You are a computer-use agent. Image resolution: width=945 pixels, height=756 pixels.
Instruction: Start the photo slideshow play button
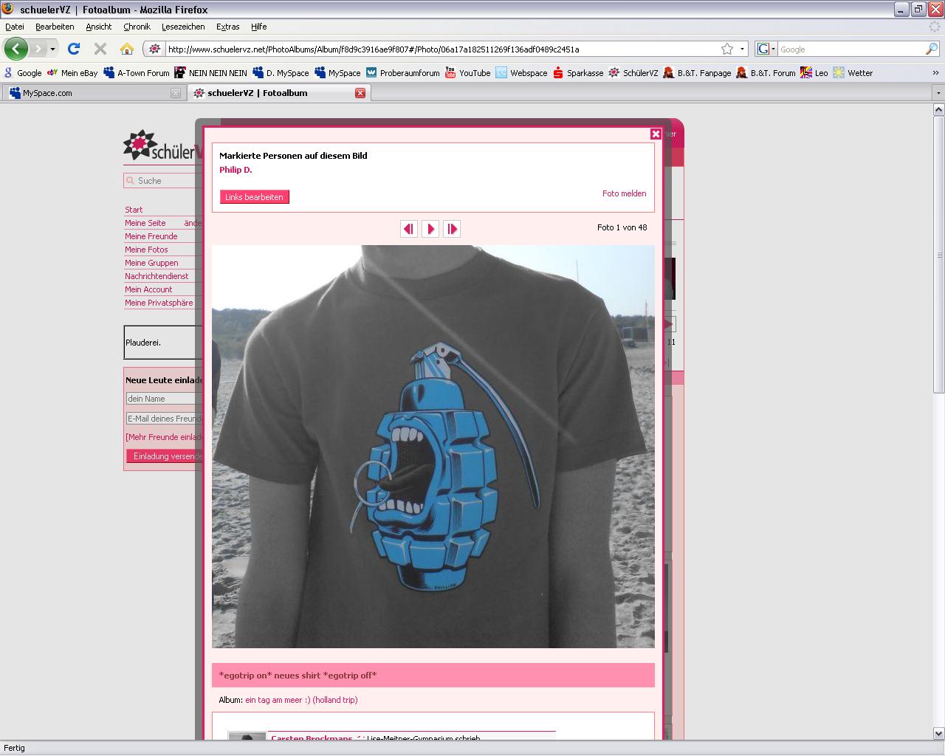[x=430, y=229]
